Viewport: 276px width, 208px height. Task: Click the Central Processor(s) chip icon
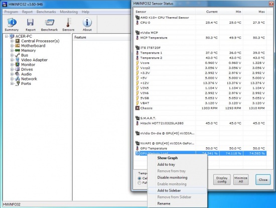click(18, 41)
